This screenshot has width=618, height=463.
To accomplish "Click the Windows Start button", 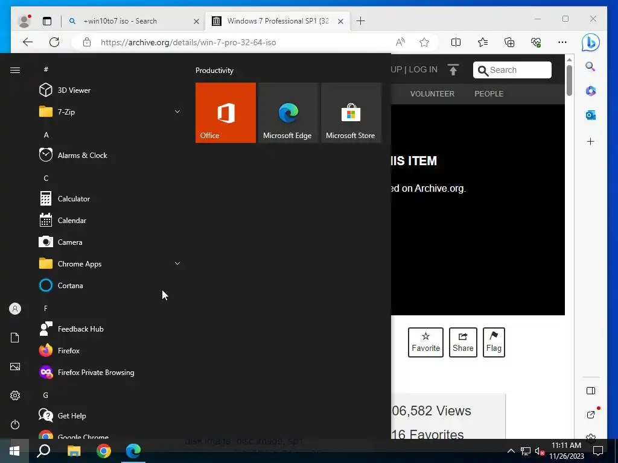I will 14,451.
